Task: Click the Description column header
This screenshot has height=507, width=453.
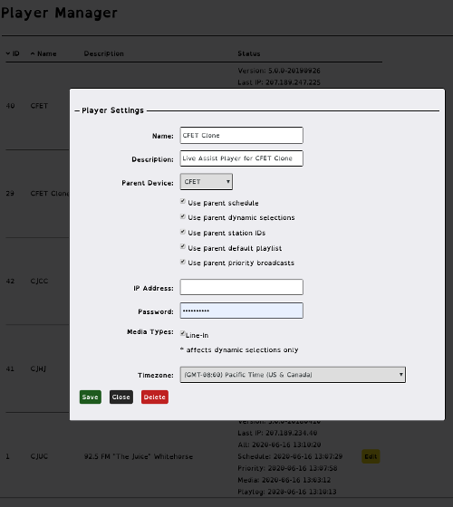Action: pos(104,53)
